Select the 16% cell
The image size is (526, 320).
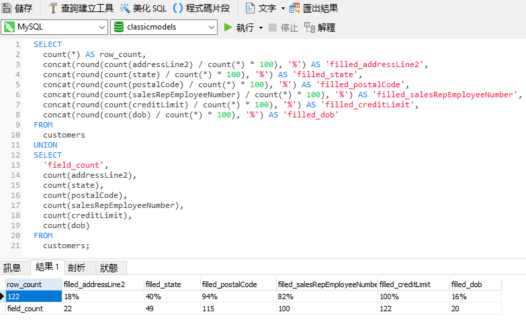[476, 297]
